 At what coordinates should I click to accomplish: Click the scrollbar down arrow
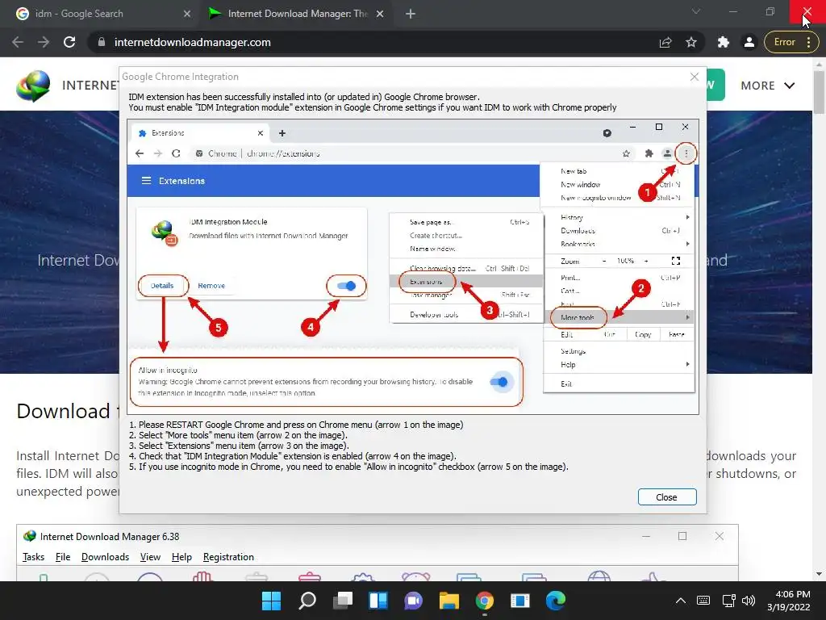pyautogui.click(x=819, y=574)
